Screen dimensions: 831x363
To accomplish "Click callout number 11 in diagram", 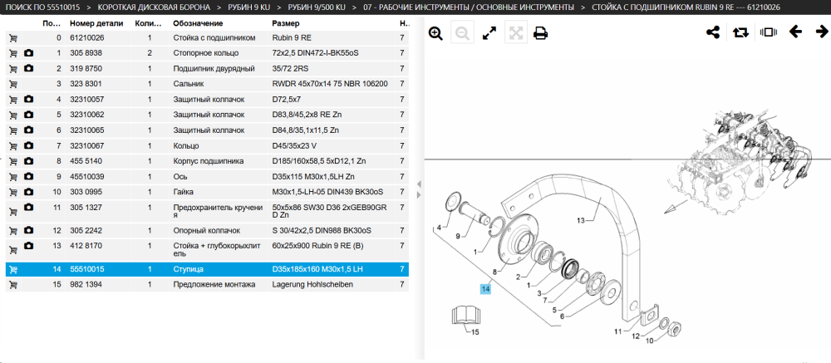I will [618, 331].
